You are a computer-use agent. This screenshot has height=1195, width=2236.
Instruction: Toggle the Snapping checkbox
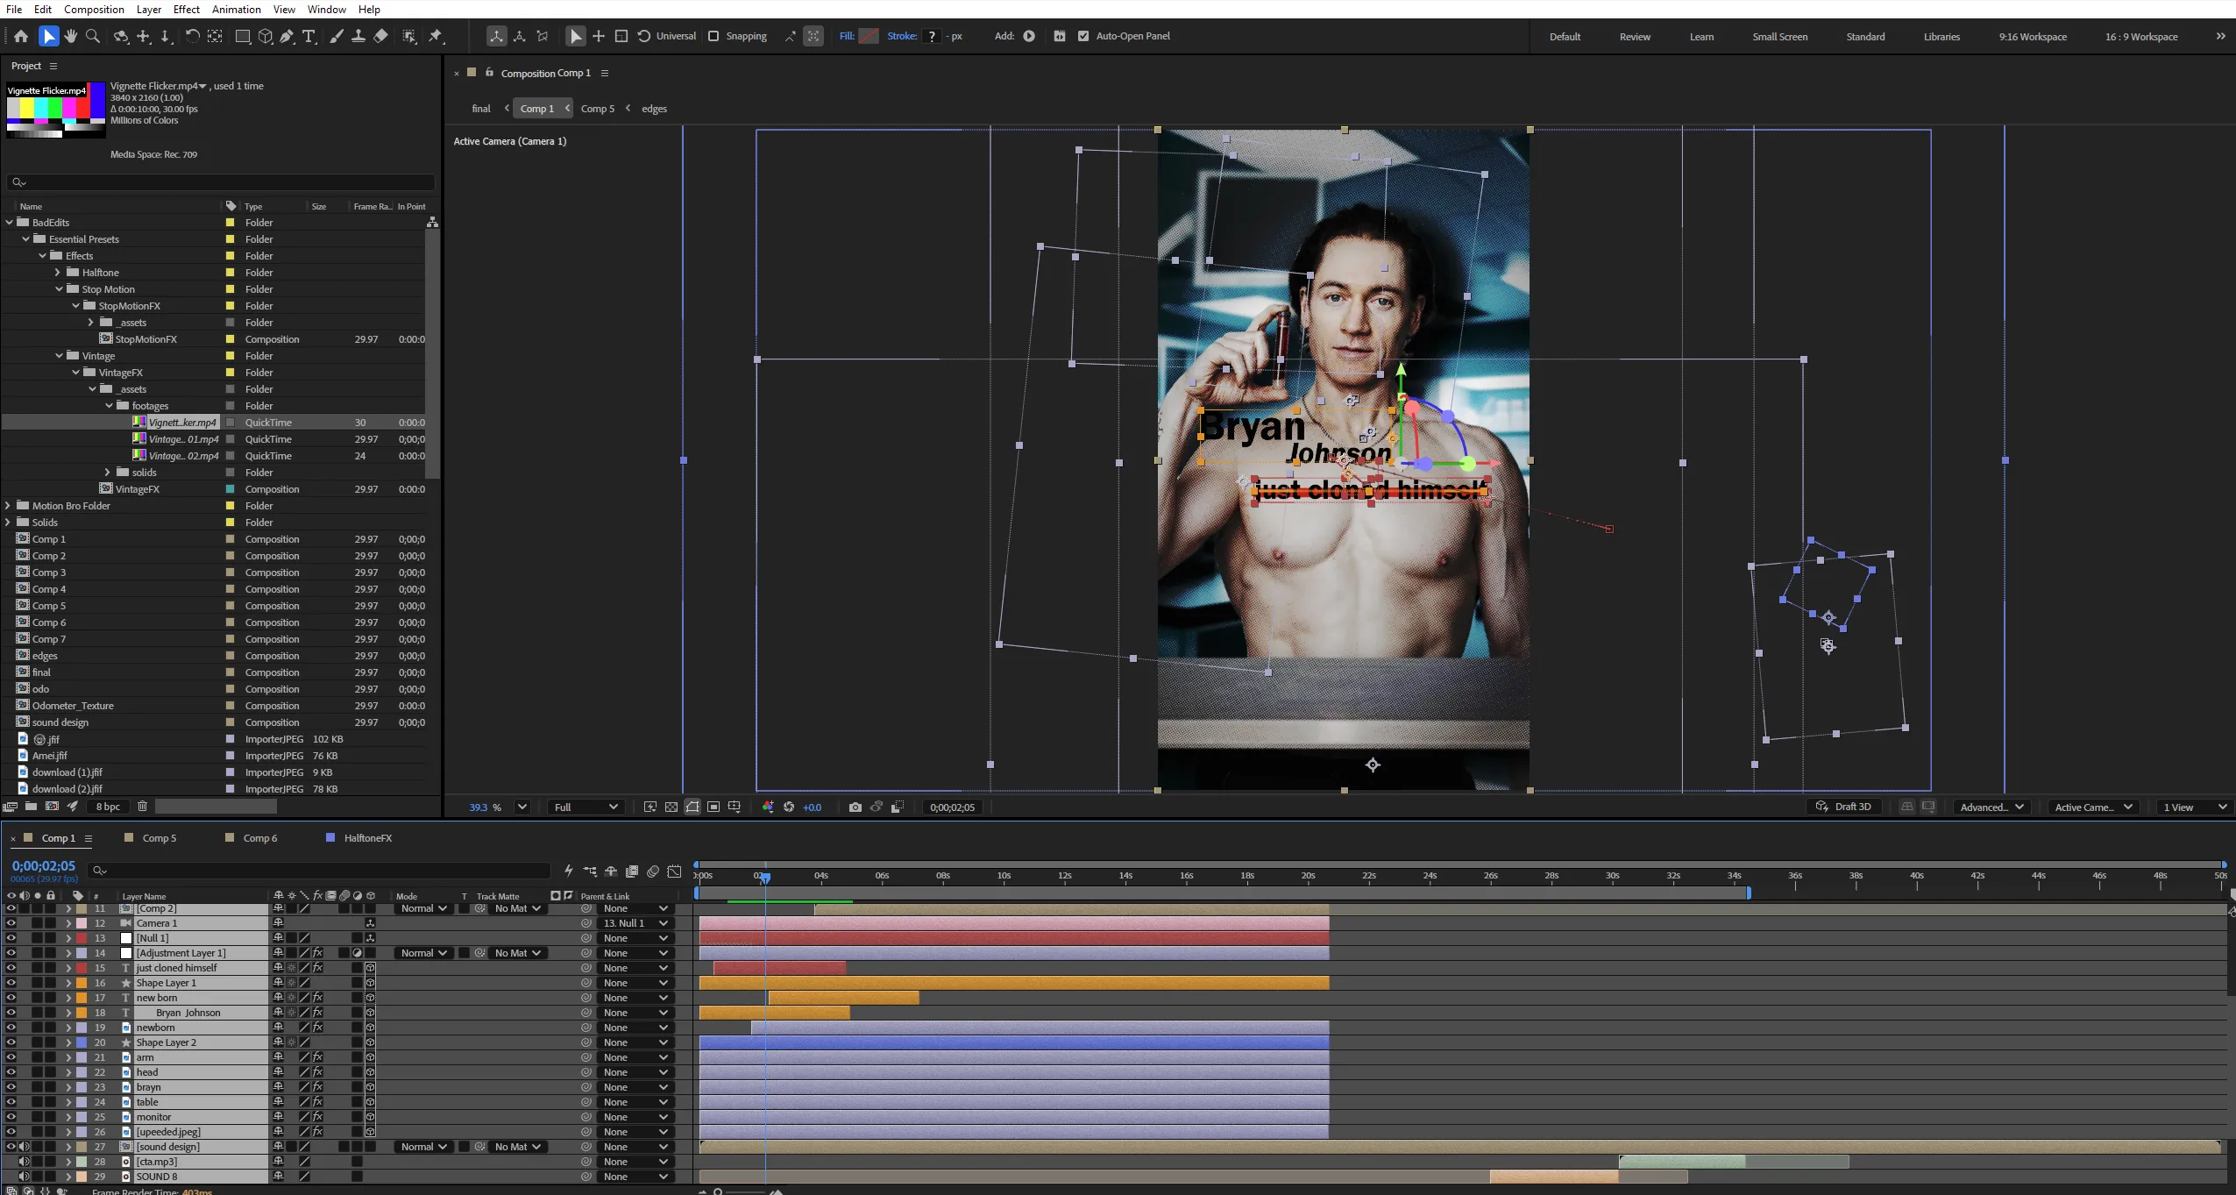tap(713, 36)
